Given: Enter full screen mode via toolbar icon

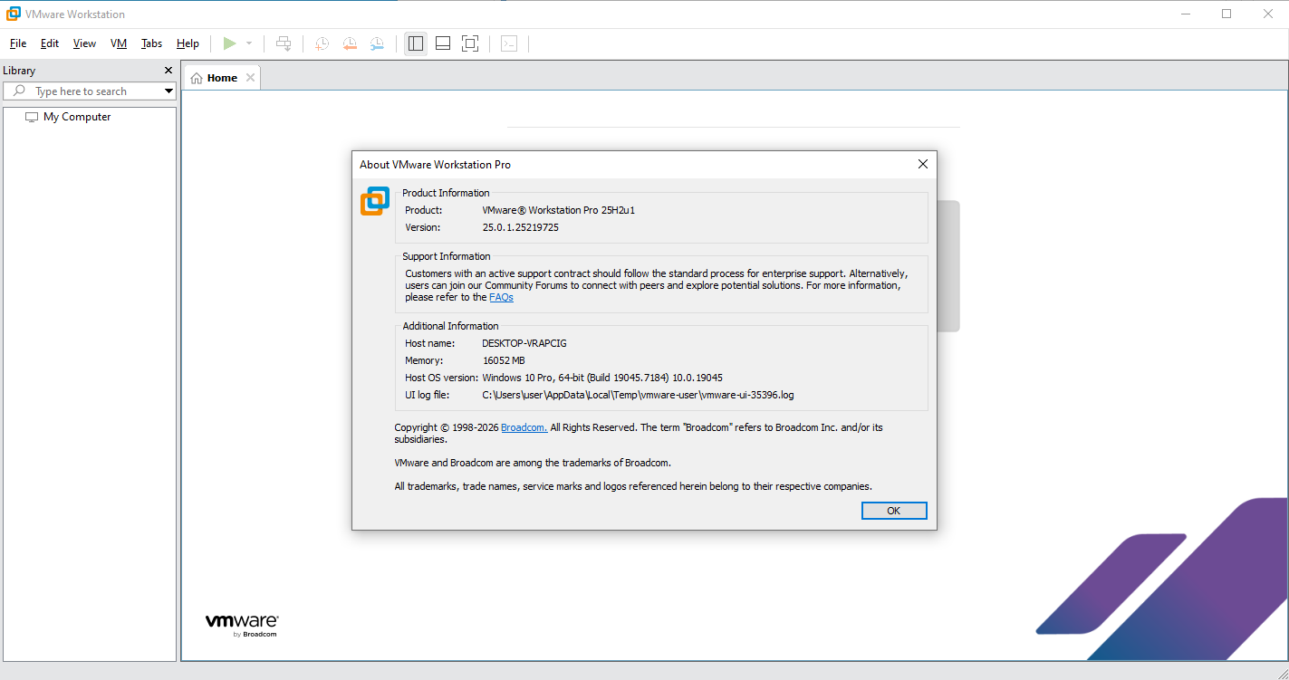Looking at the screenshot, I should coord(470,43).
